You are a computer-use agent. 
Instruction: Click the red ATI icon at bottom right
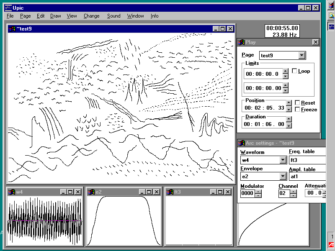331,245
